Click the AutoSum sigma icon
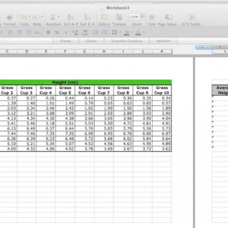 click(x=53, y=17)
